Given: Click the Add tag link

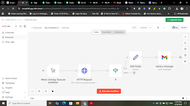Looking at the screenshot, I should 65,28.
